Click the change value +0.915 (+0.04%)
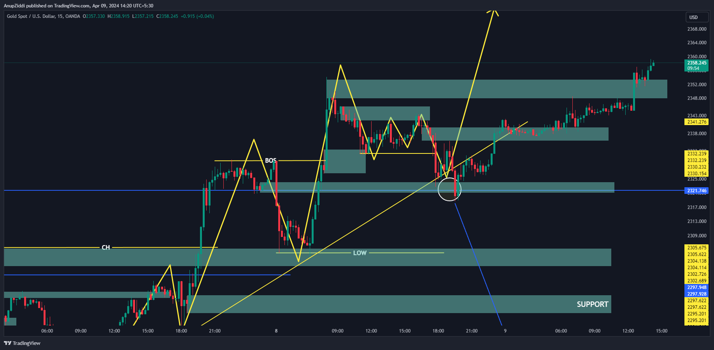 click(197, 16)
